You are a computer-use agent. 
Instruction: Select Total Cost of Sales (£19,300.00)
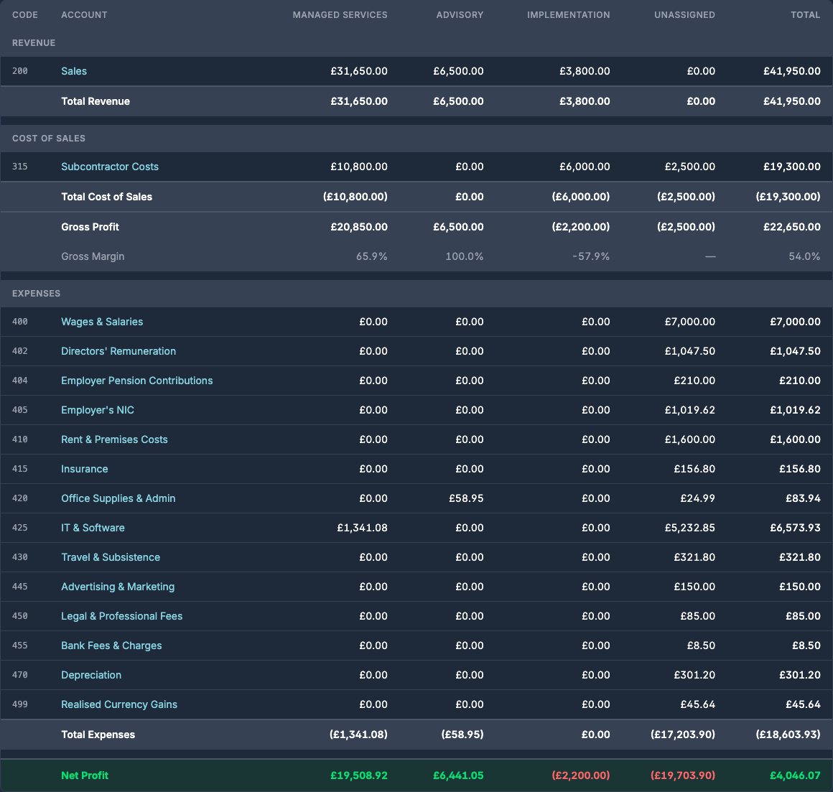click(788, 197)
